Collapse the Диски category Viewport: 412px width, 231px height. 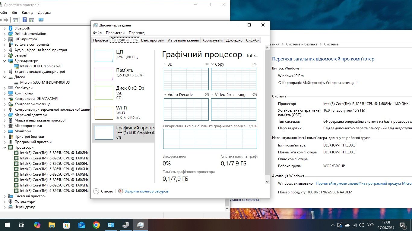pos(5,77)
